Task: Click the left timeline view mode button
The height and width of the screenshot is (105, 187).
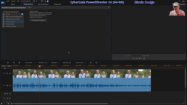Action: pyautogui.click(x=4, y=66)
